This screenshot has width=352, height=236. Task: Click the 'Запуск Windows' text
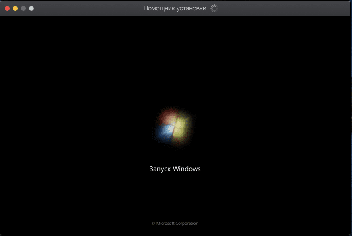[x=175, y=169]
